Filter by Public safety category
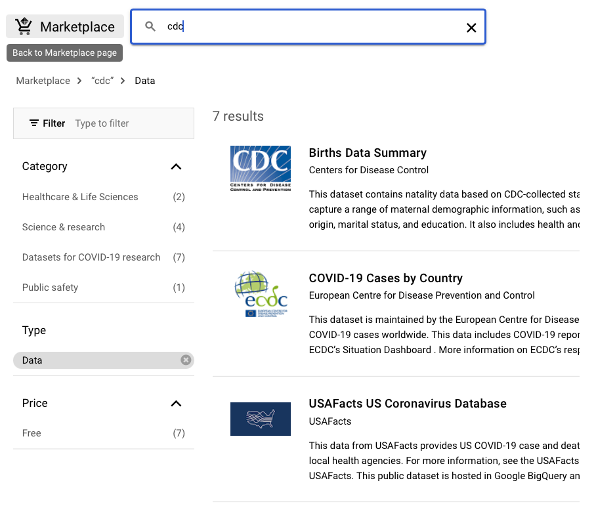The image size is (596, 508). pos(104,287)
